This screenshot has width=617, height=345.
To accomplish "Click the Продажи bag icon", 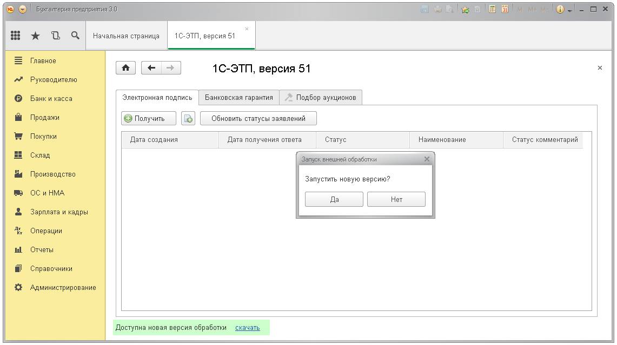I will pyautogui.click(x=18, y=117).
